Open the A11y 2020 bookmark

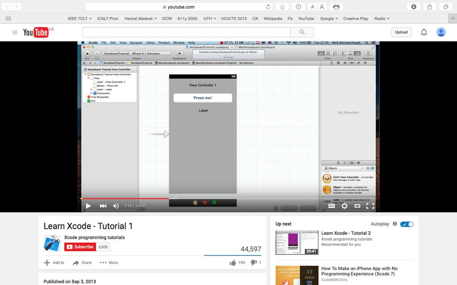[x=187, y=18]
